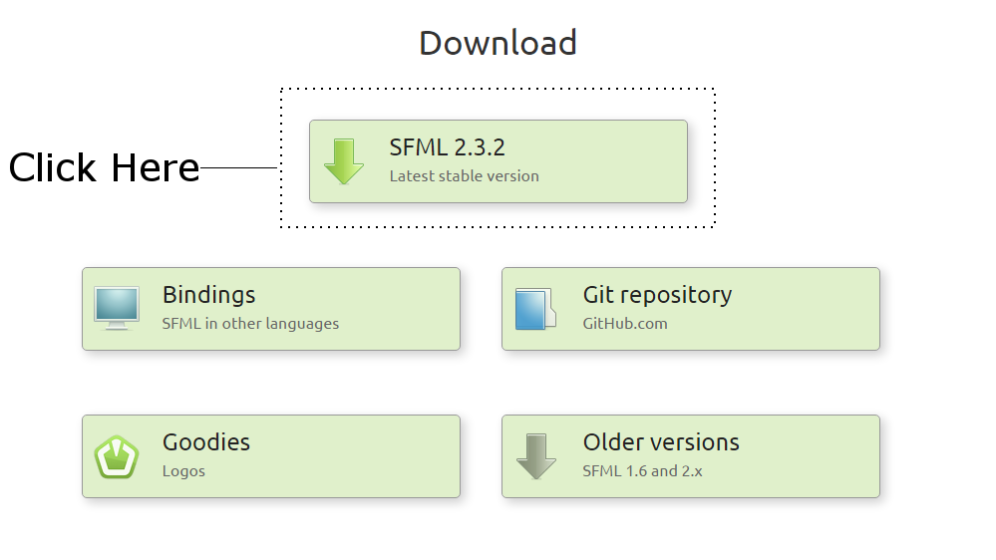The image size is (996, 560).
Task: Open the Git repository box
Action: [x=691, y=309]
